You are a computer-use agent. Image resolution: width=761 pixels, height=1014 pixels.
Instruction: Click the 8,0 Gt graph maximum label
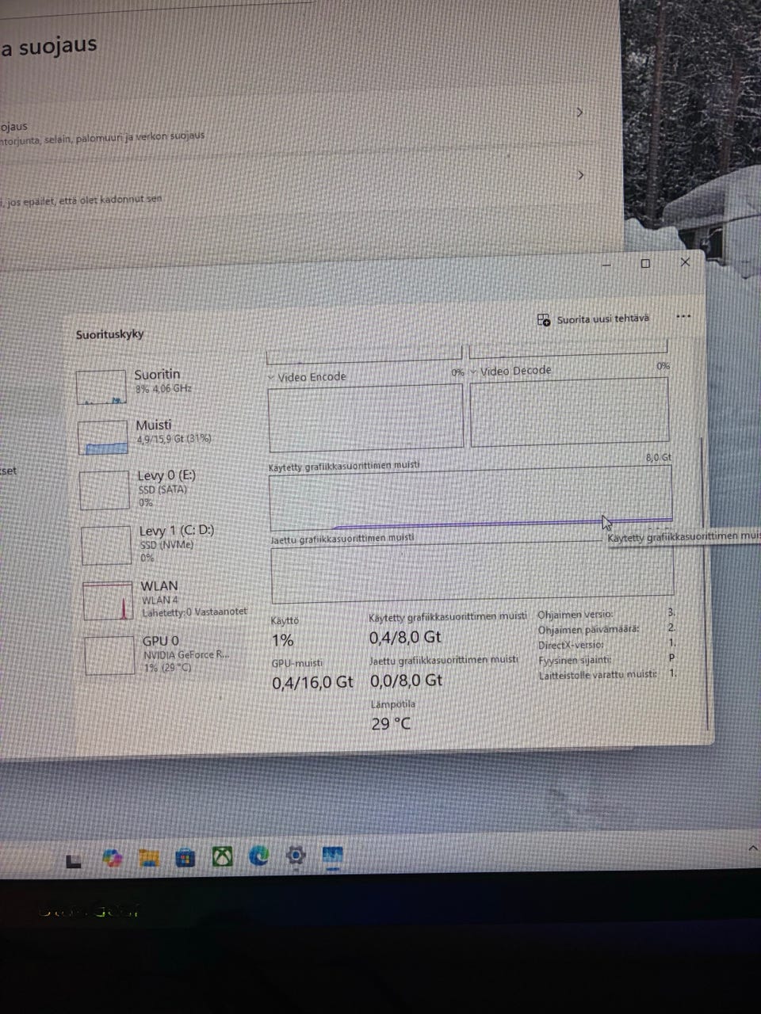point(659,458)
